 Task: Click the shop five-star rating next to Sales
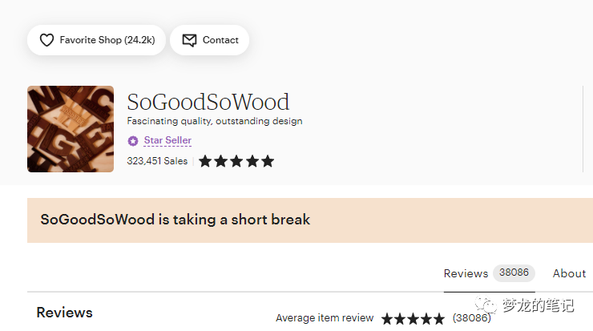236,161
